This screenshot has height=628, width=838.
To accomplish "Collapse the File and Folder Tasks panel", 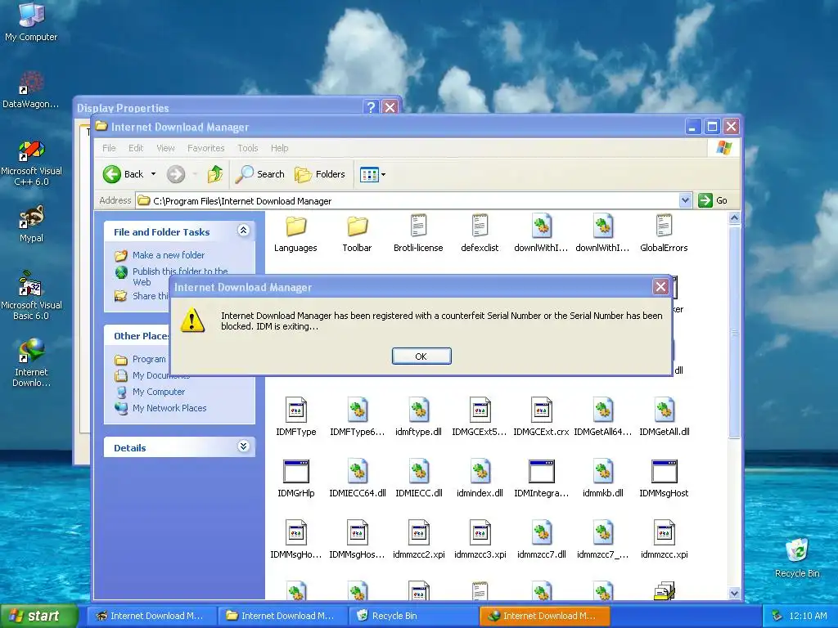I will [243, 231].
